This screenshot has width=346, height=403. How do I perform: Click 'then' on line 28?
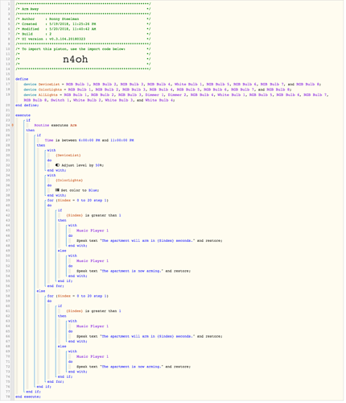(41, 145)
